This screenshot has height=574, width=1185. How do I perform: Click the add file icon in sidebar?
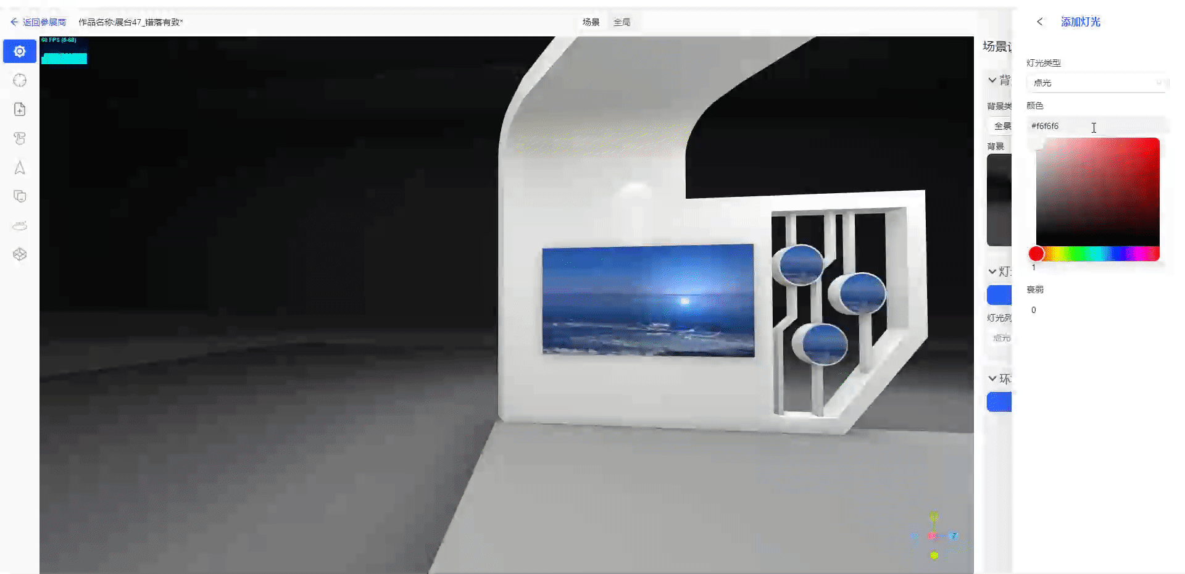[x=20, y=109]
